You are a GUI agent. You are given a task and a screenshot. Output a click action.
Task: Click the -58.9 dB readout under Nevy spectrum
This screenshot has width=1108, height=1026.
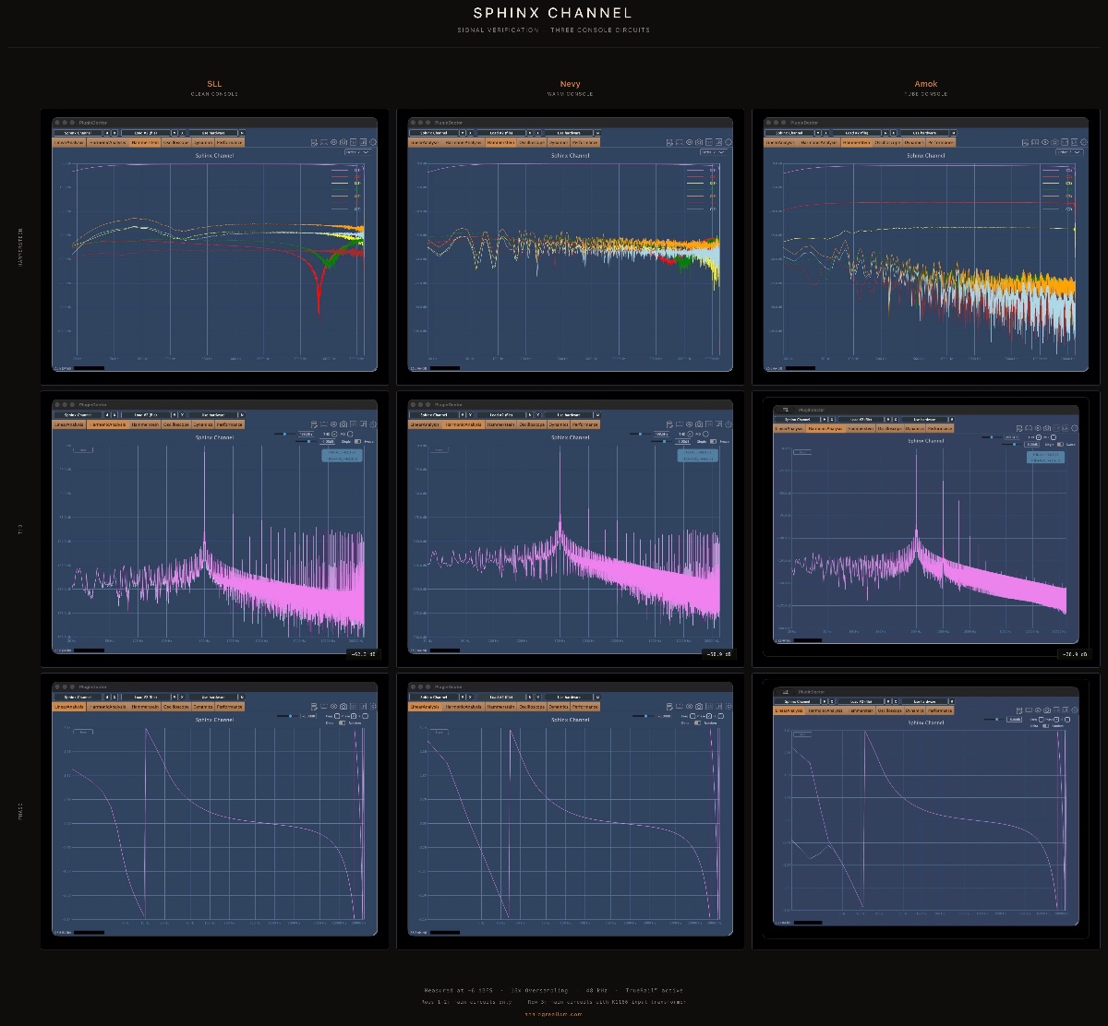[x=719, y=654]
